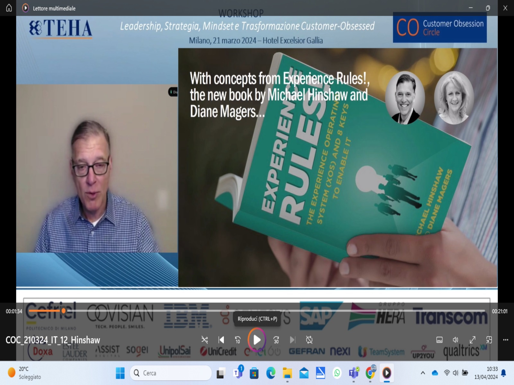Viewport: 514px width, 385px height.
Task: Open the Windows Start menu
Action: tap(120, 373)
